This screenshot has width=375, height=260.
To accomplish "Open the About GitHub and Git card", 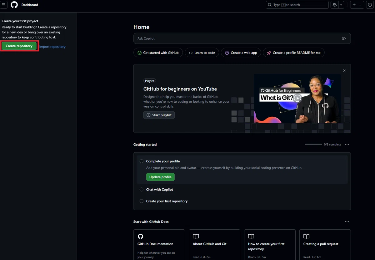I will point(214,245).
